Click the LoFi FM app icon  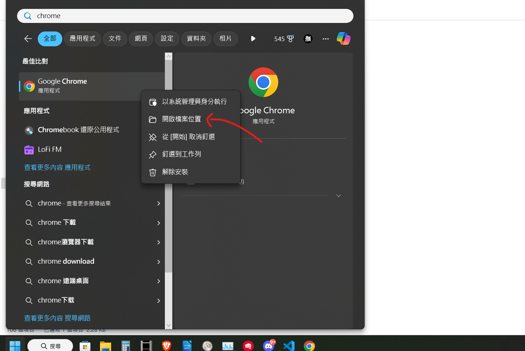tap(29, 150)
